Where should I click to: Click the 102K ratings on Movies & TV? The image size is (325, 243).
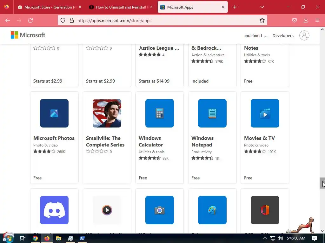pyautogui.click(x=272, y=152)
